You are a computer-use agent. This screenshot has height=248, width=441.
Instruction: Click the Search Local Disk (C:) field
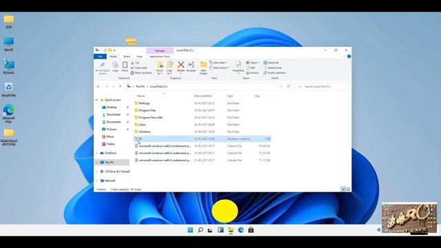(x=322, y=87)
